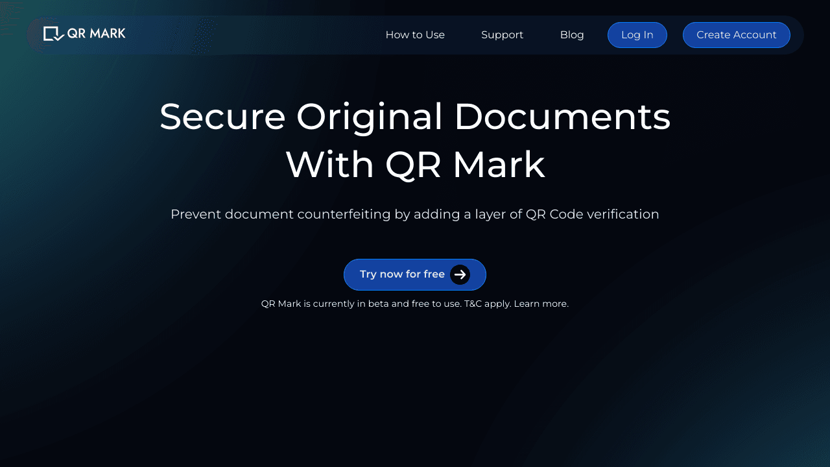Click the "Secure Original Documents" headline line

[x=415, y=117]
